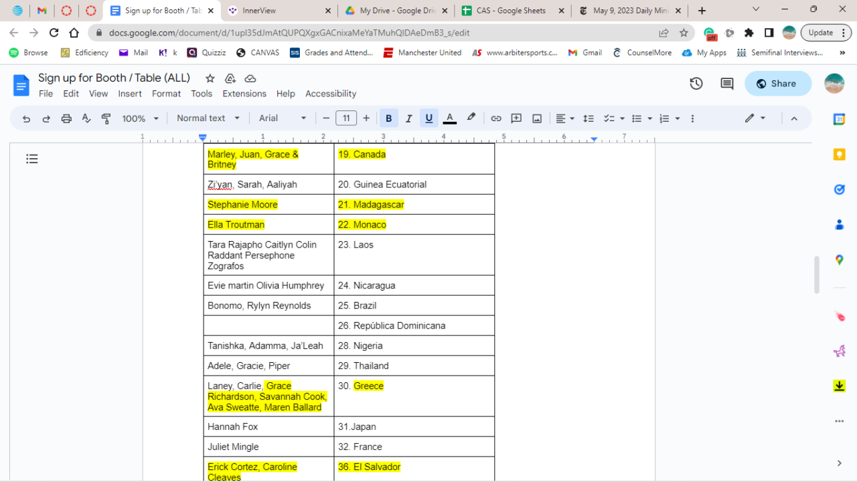Redo the last undone edit

pyautogui.click(x=46, y=118)
